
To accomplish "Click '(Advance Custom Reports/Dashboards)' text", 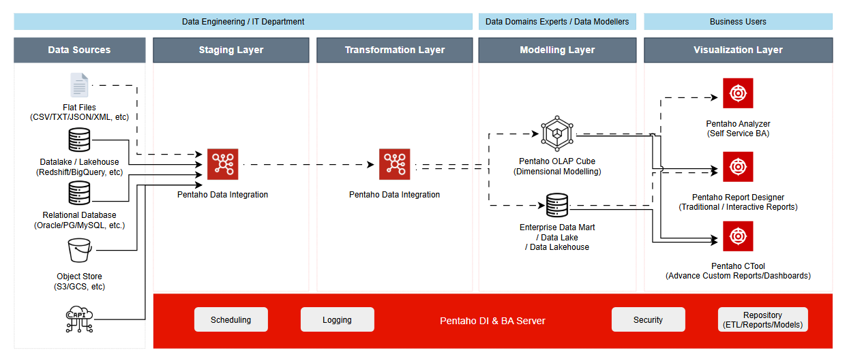I will 738,276.
